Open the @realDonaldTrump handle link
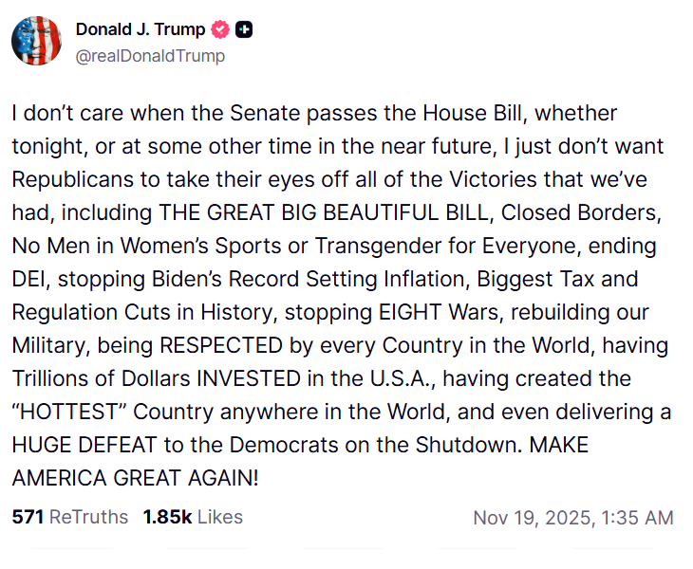The image size is (693, 569). 150,56
